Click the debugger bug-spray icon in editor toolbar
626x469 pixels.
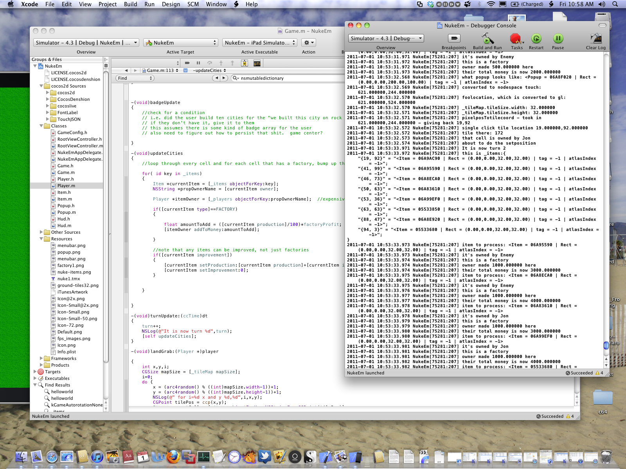tap(245, 63)
